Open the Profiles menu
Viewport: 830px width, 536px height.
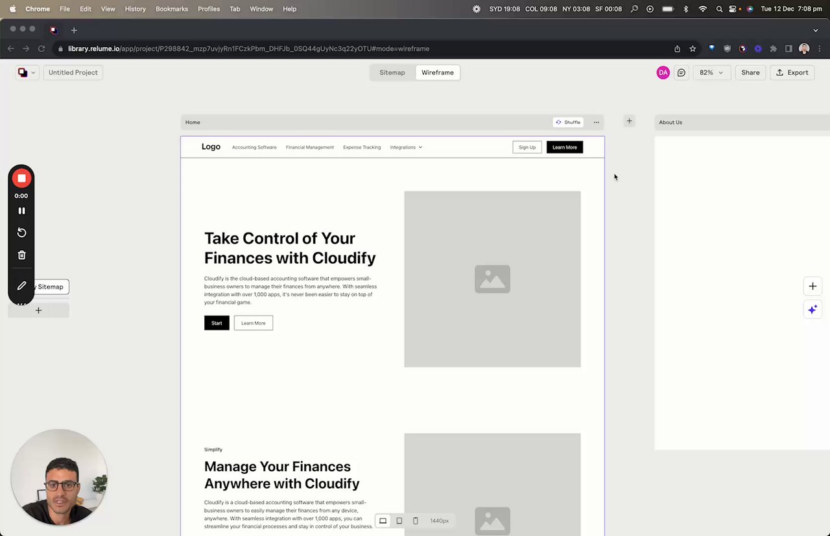(x=209, y=9)
